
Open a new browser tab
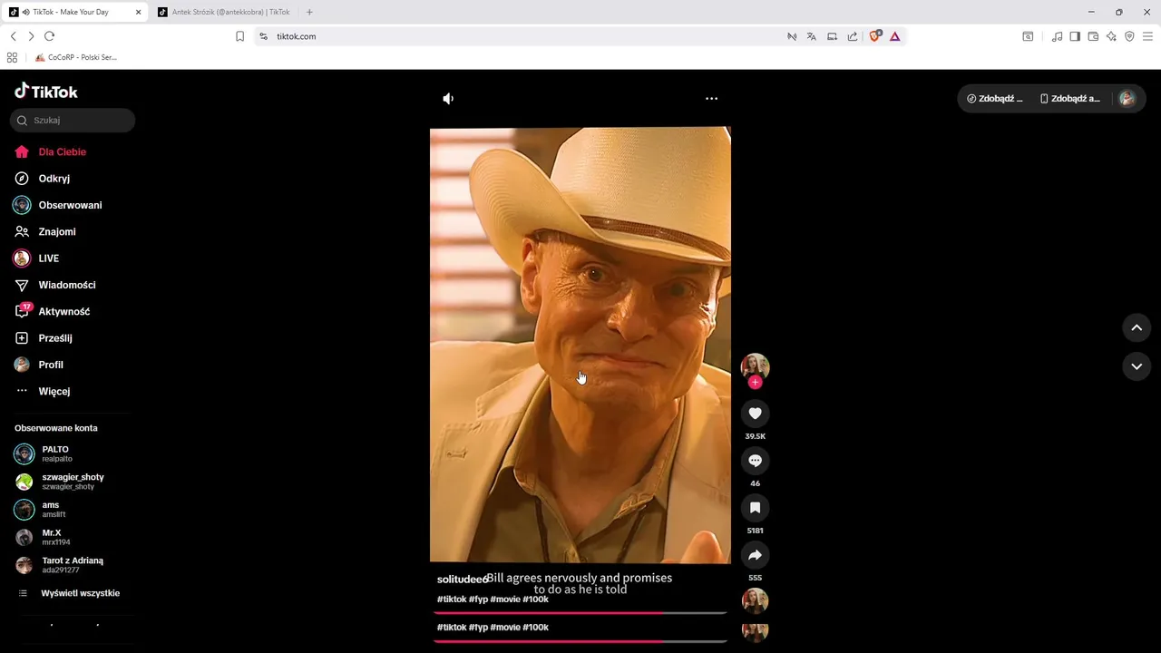tap(309, 12)
